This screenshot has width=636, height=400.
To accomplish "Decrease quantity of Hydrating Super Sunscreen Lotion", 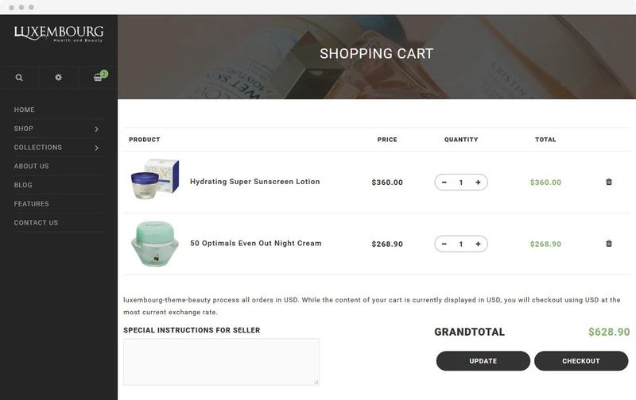I will [444, 183].
